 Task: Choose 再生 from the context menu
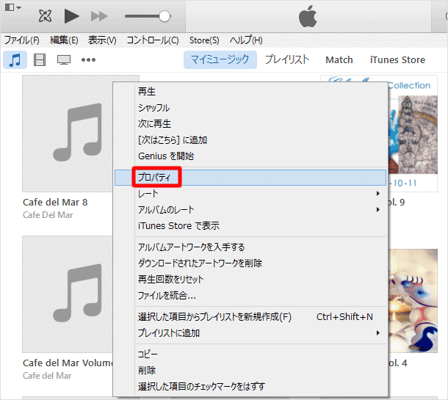(x=250, y=92)
